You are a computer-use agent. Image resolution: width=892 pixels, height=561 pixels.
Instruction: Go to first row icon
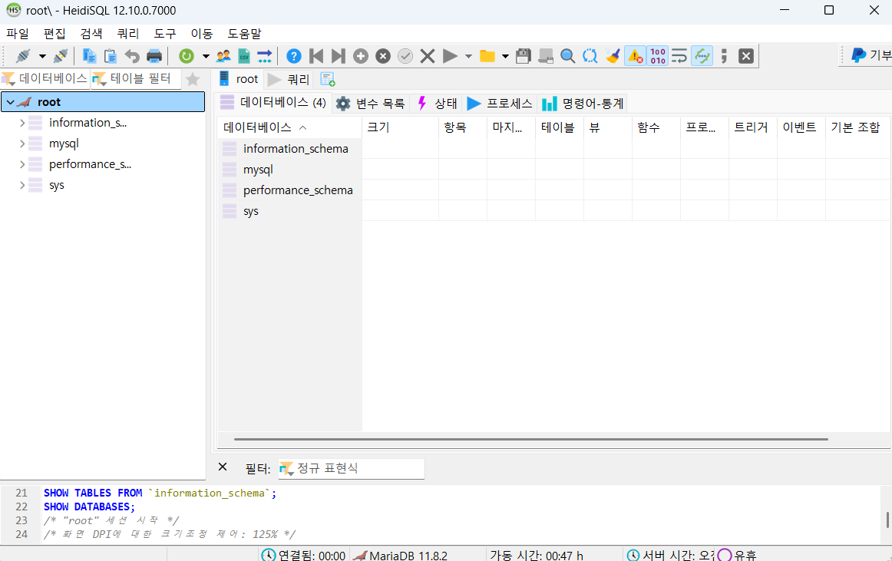(x=316, y=56)
